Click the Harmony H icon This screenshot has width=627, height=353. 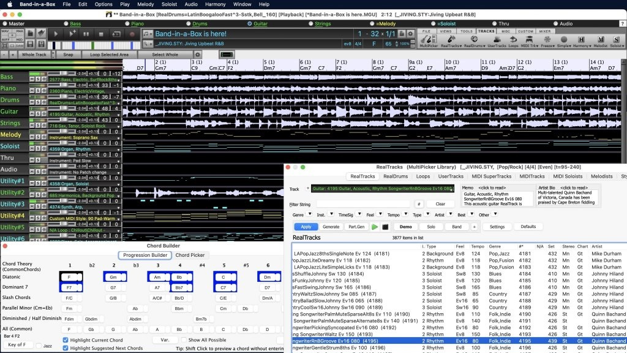click(x=582, y=40)
